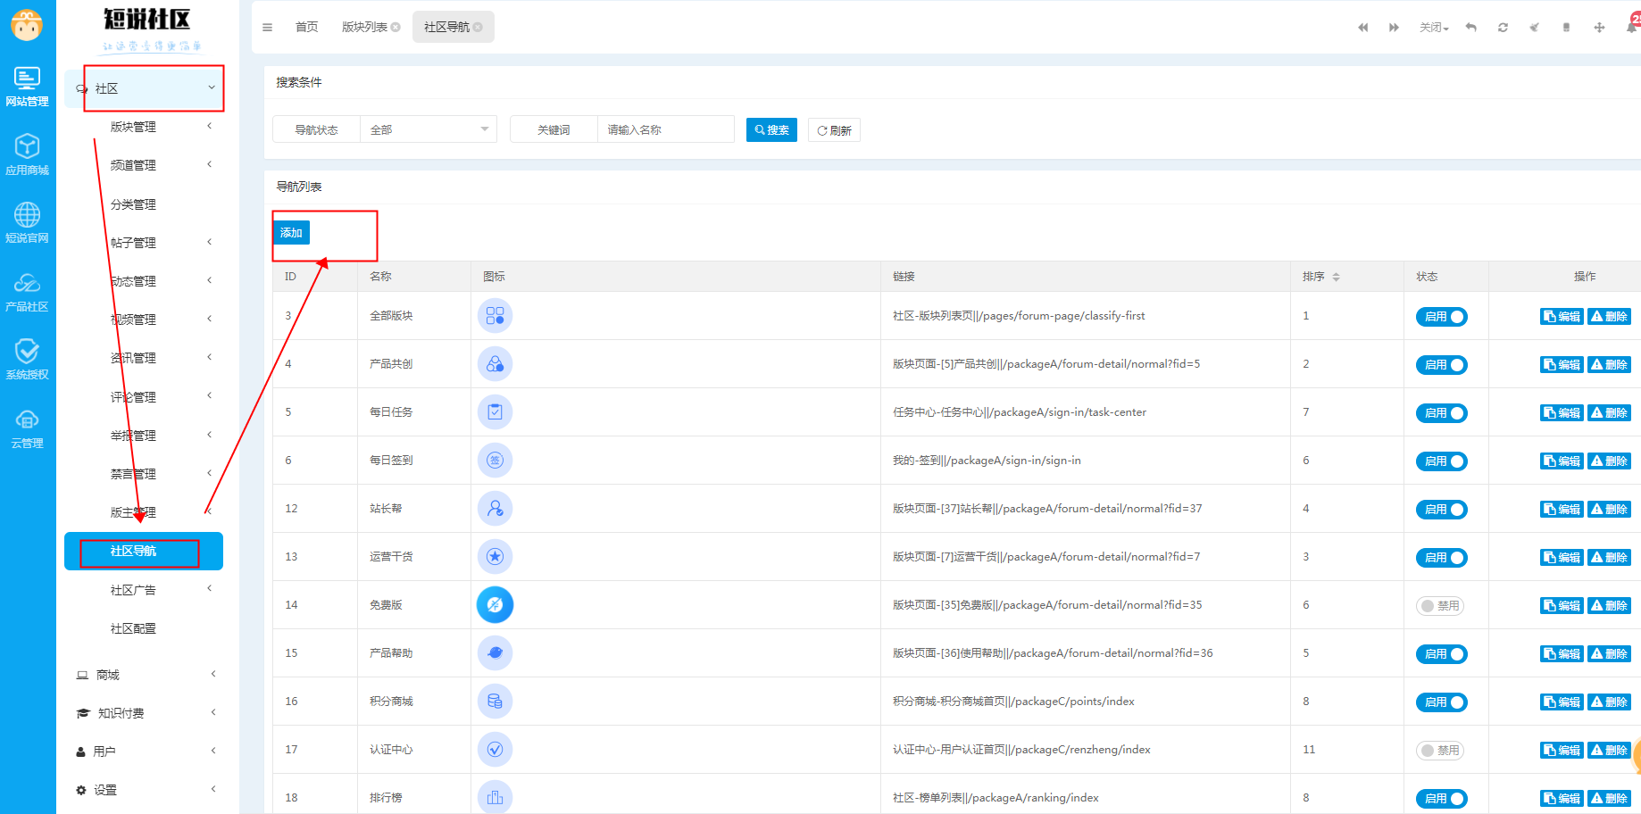Go to 短说官网 globe icon
The image size is (1641, 814).
point(27,223)
